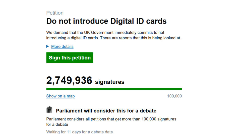
Task: Click the sentence beginning 'There are reports'
Action: pos(143,38)
